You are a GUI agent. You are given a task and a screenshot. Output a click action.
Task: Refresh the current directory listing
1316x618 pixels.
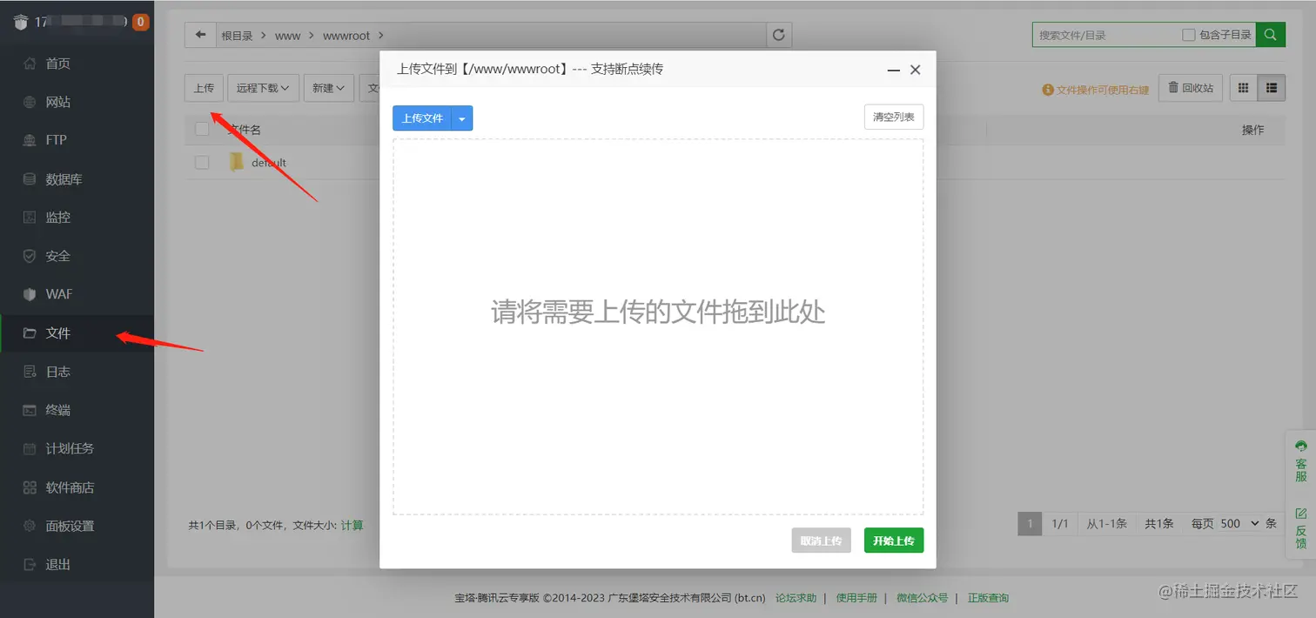point(778,34)
